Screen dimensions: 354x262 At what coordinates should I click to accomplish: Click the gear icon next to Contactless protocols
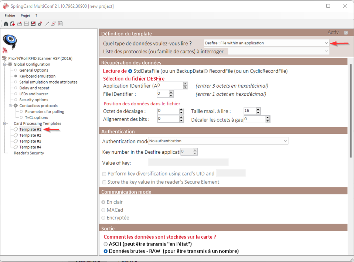tap(16, 106)
